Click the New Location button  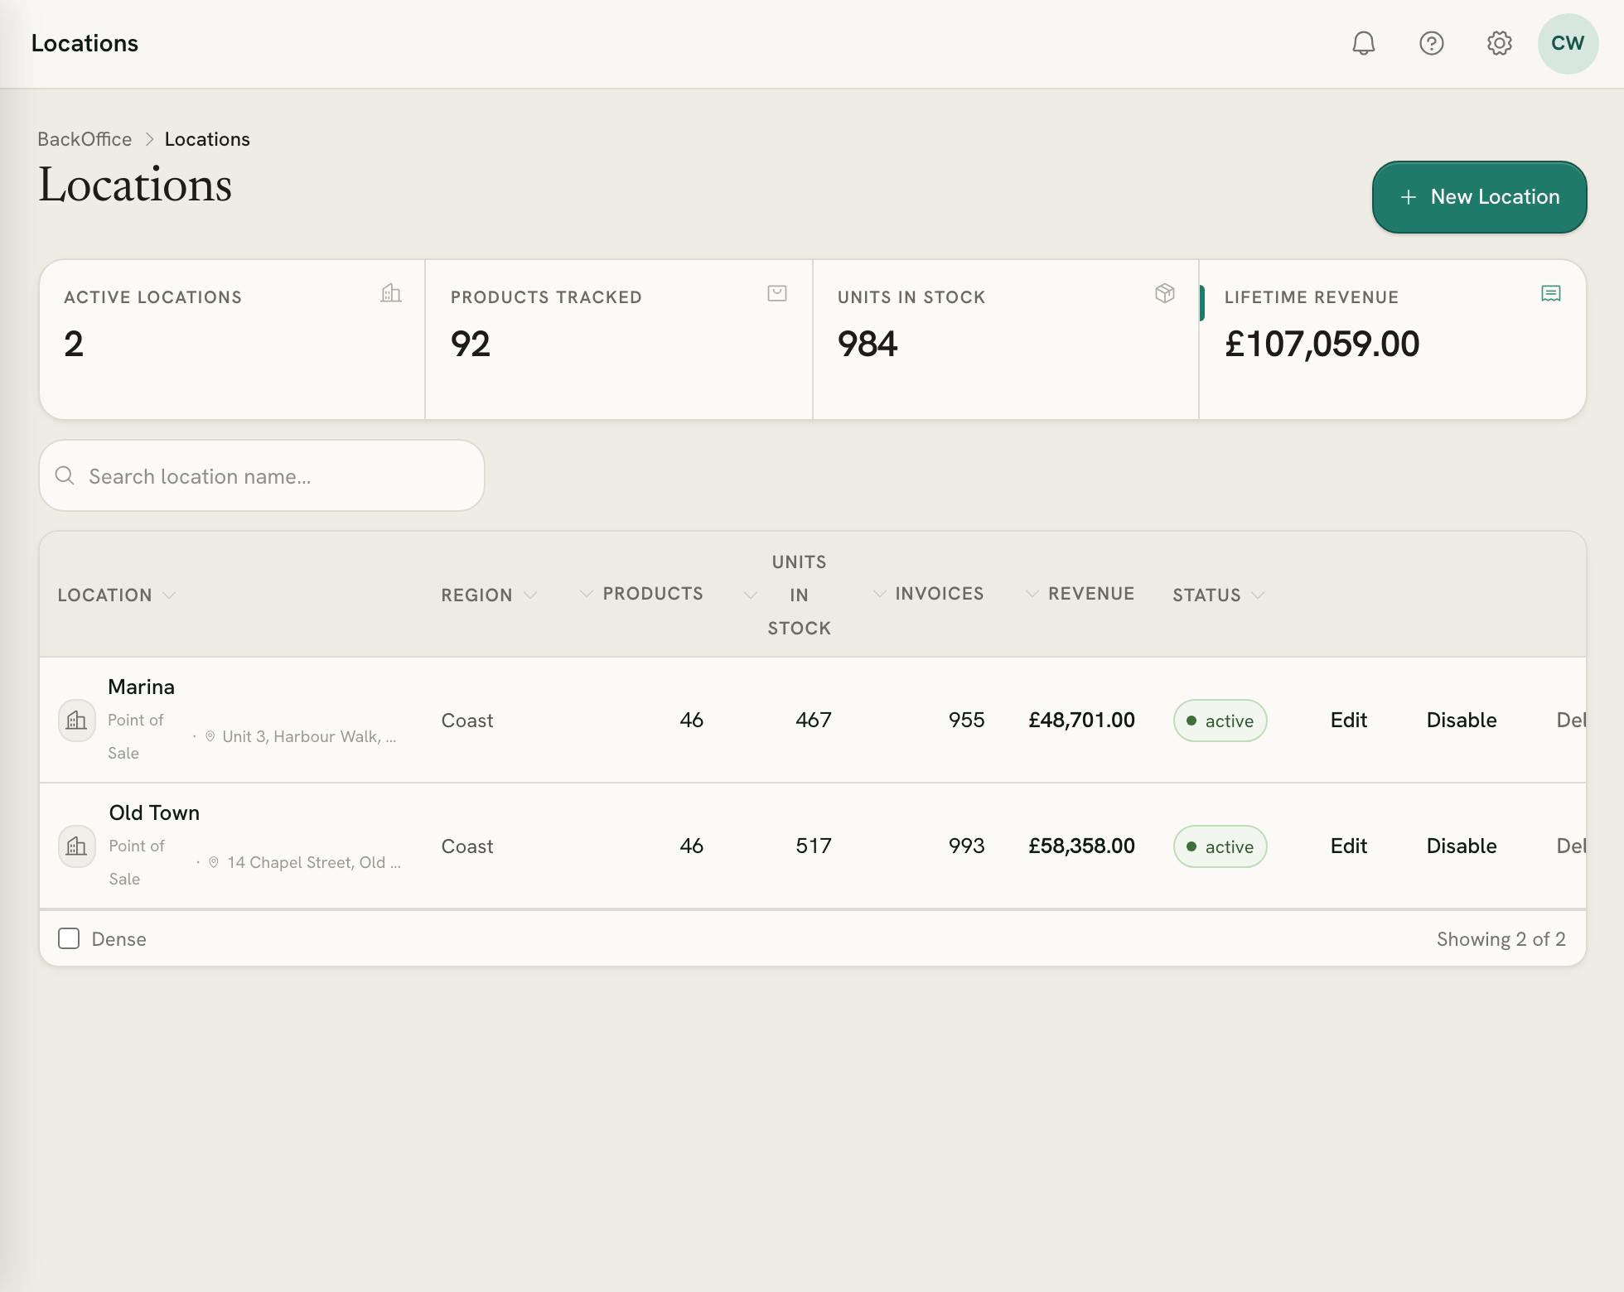click(1479, 197)
